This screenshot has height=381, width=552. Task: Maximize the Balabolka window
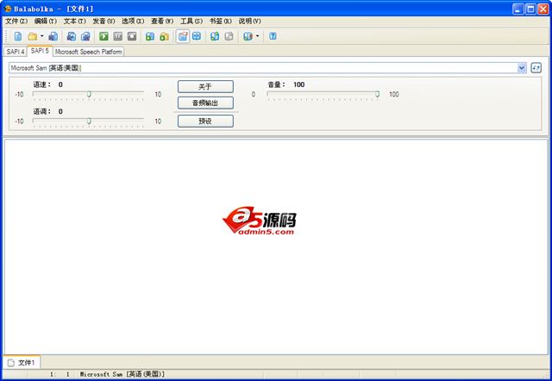530,9
